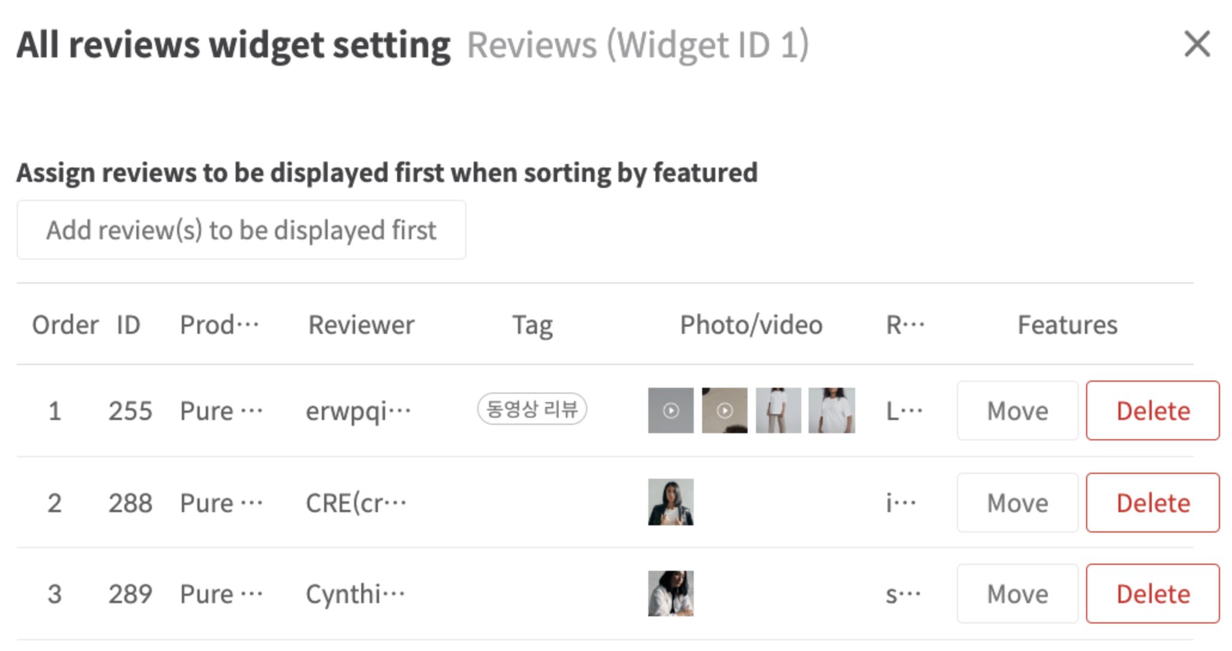Click the Photo/video column header
The width and height of the screenshot is (1232, 651).
(751, 325)
